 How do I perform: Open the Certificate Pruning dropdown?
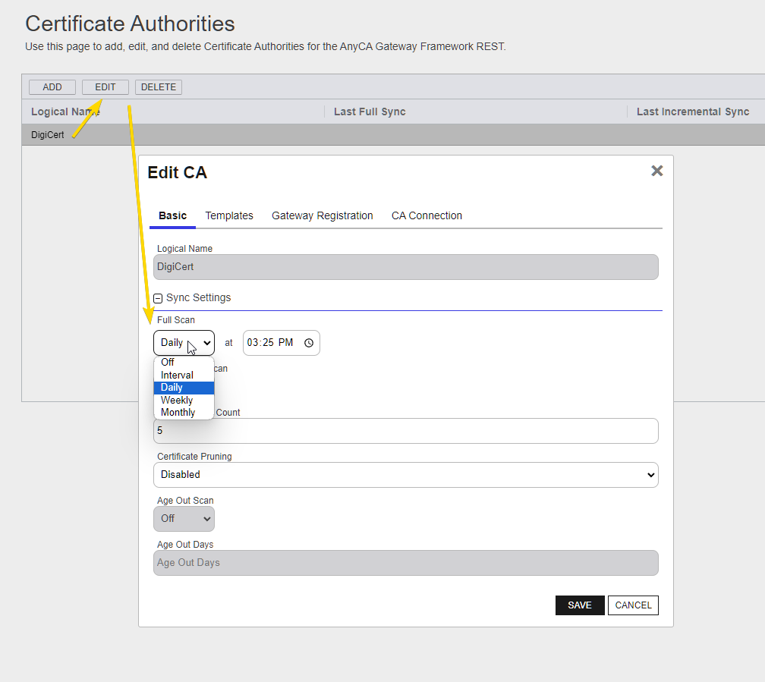(x=405, y=475)
